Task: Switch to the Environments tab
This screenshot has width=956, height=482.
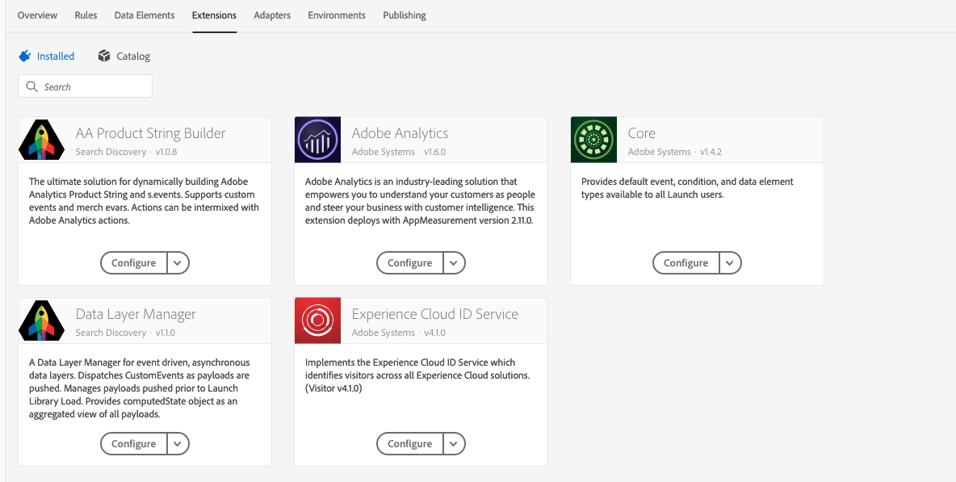Action: pyautogui.click(x=337, y=15)
